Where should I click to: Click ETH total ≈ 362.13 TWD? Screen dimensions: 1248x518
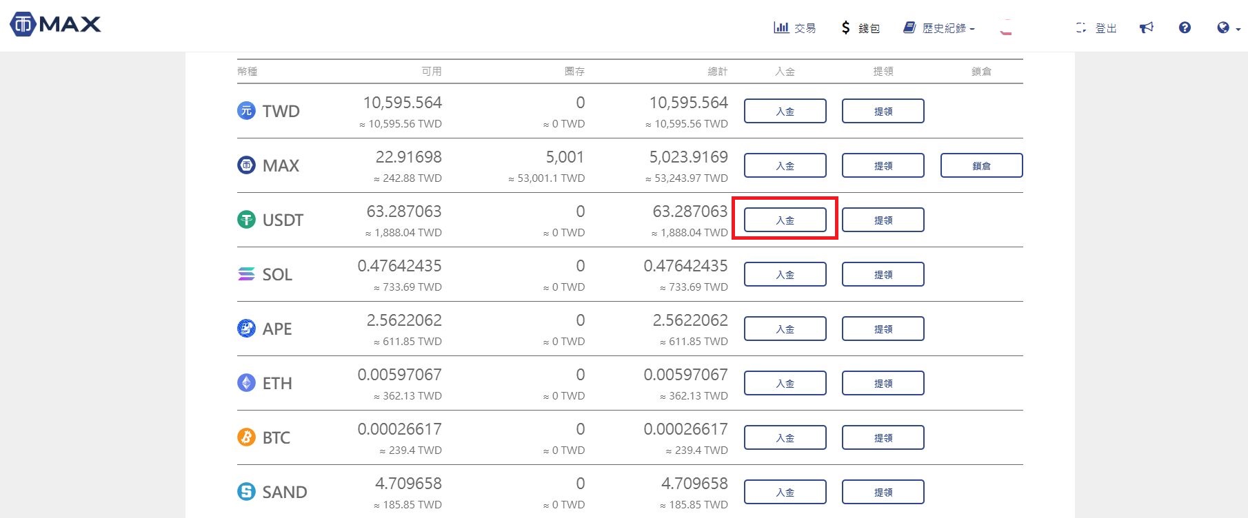pos(694,395)
